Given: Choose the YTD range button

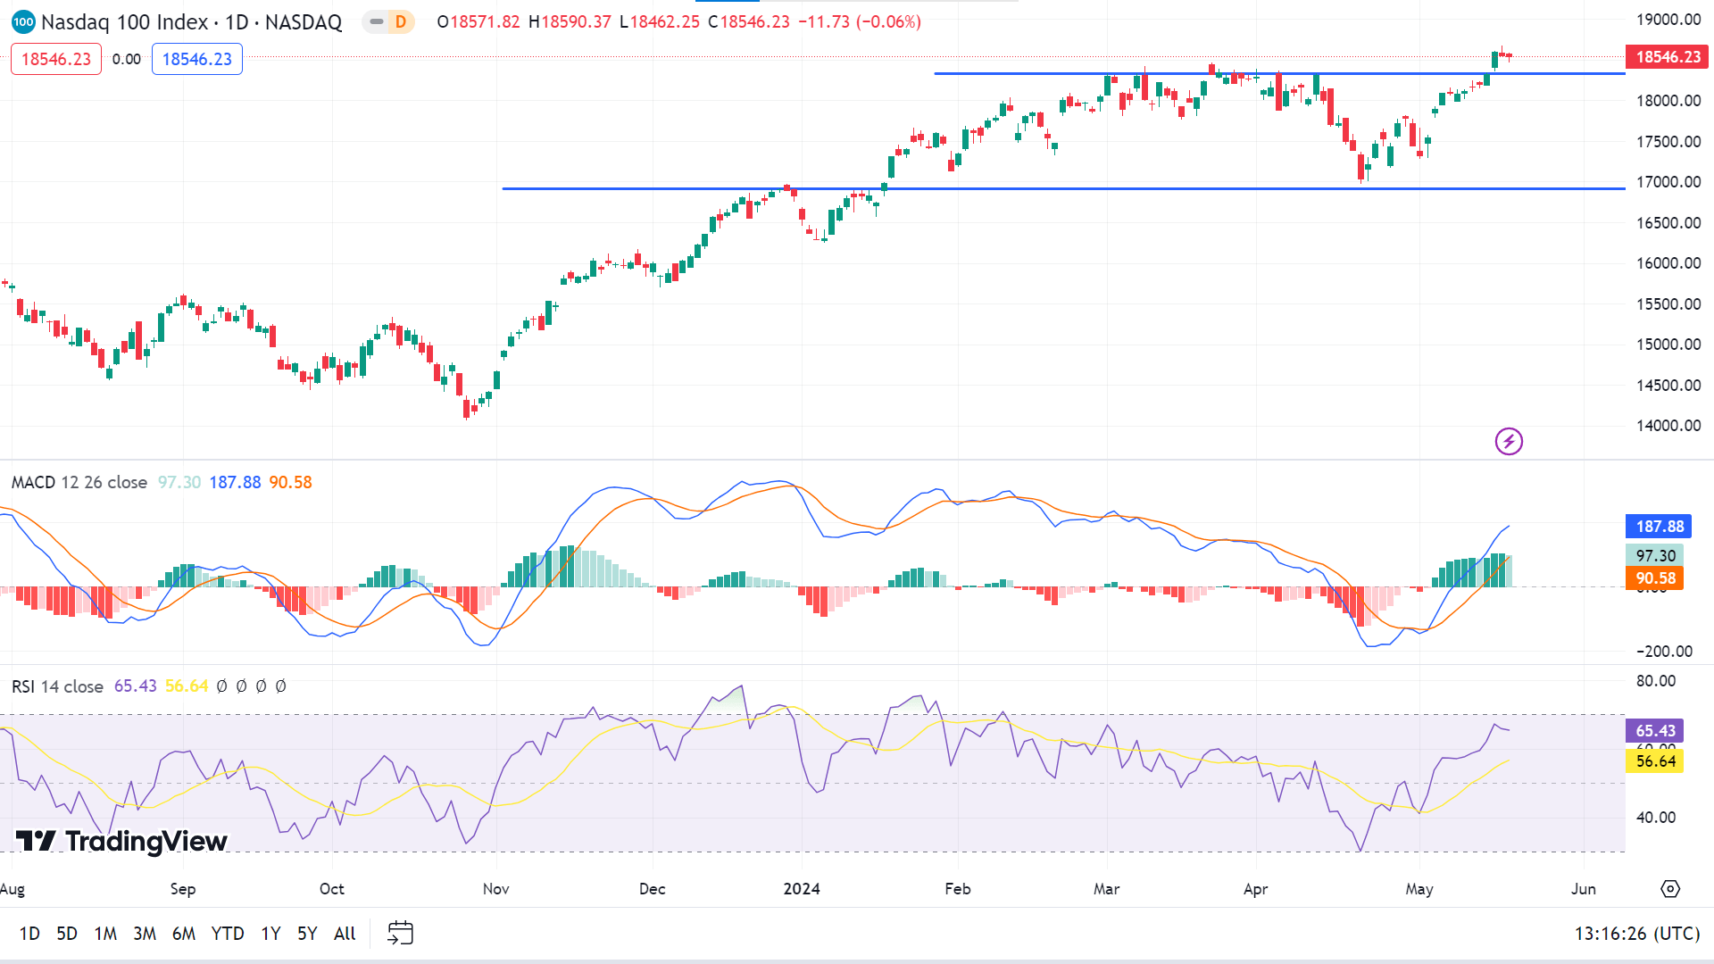Looking at the screenshot, I should tap(228, 933).
